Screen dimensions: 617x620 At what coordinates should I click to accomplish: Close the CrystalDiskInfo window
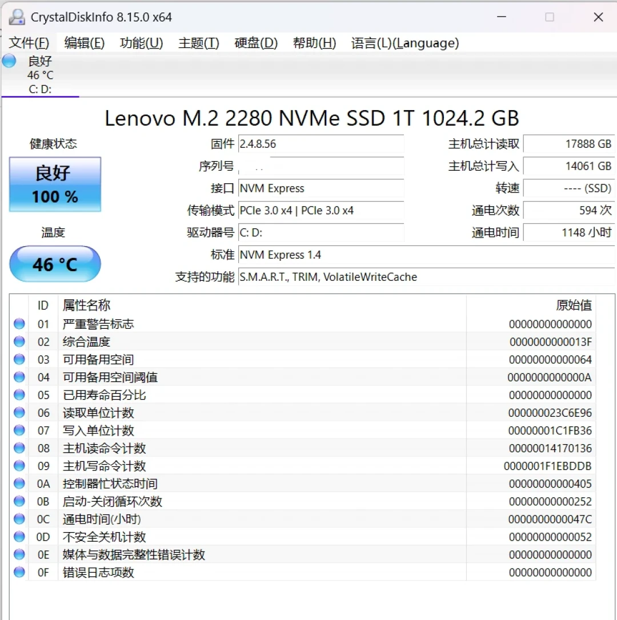click(598, 17)
